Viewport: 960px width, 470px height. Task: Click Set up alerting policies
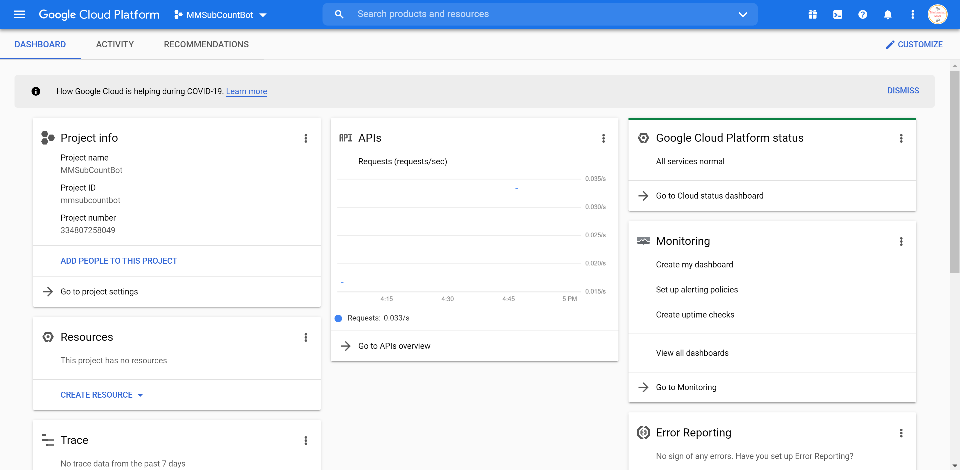coord(697,289)
